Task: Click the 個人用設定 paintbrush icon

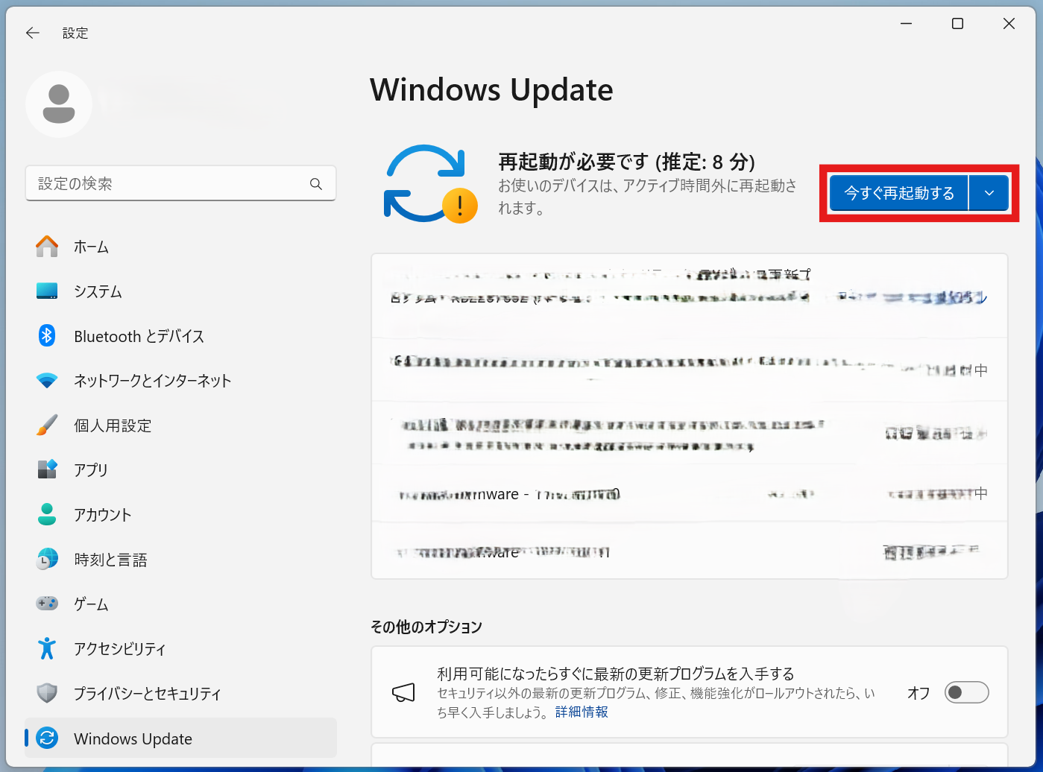Action: [x=47, y=425]
